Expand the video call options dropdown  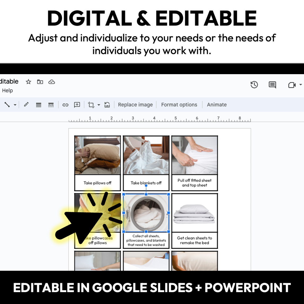301,85
